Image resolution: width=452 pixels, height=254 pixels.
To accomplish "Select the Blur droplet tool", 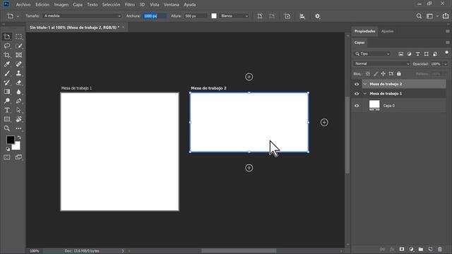I will (19, 92).
